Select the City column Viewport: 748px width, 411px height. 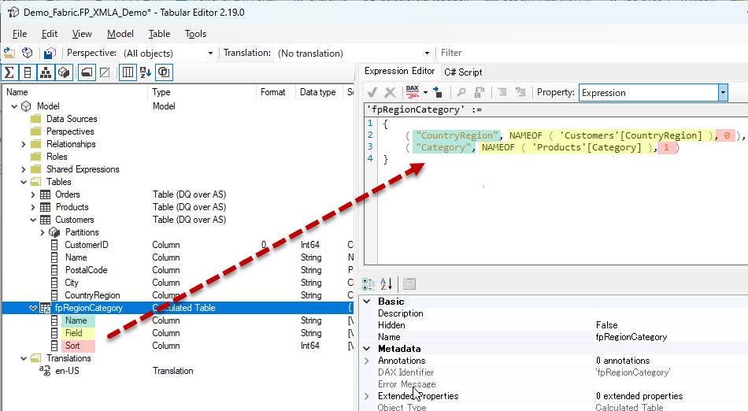(x=72, y=283)
